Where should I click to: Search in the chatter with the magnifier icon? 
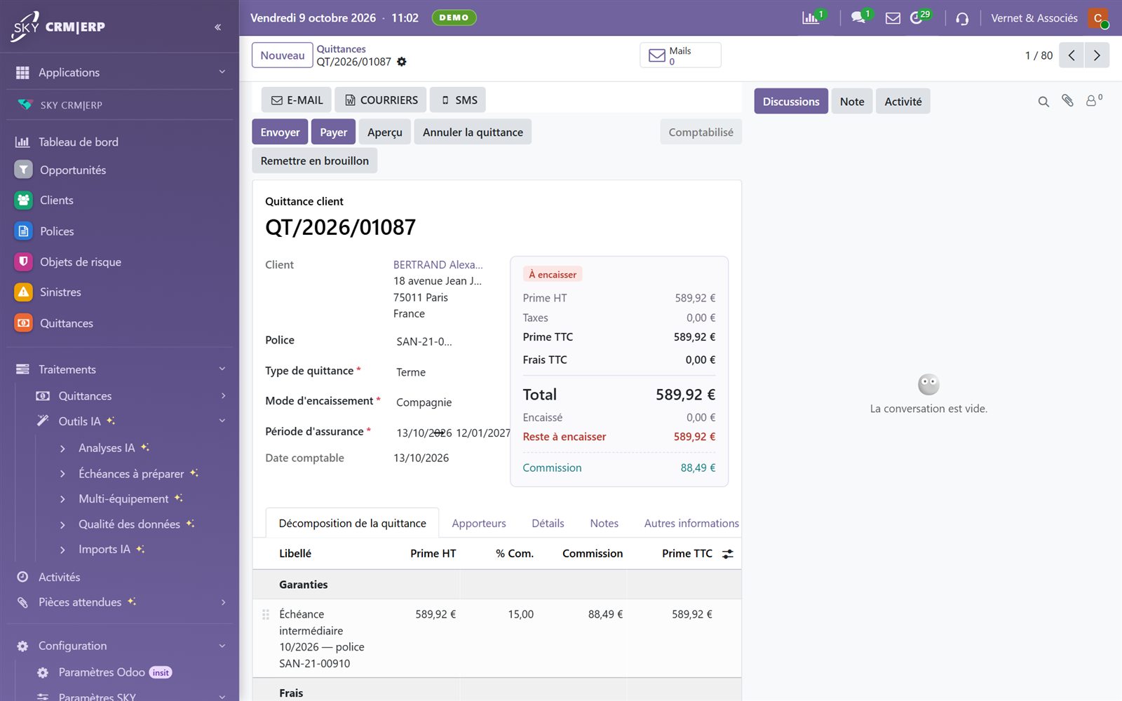(1043, 102)
